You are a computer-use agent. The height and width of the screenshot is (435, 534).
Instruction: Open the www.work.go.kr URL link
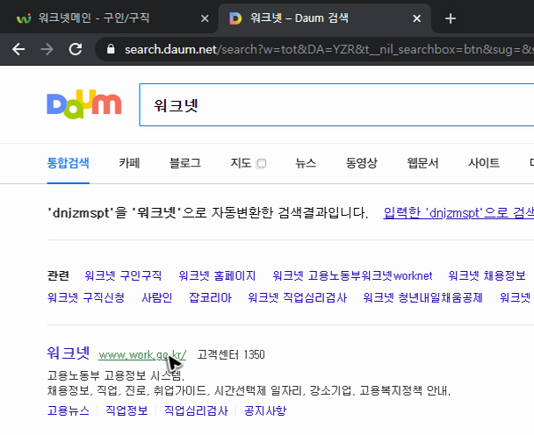point(142,355)
